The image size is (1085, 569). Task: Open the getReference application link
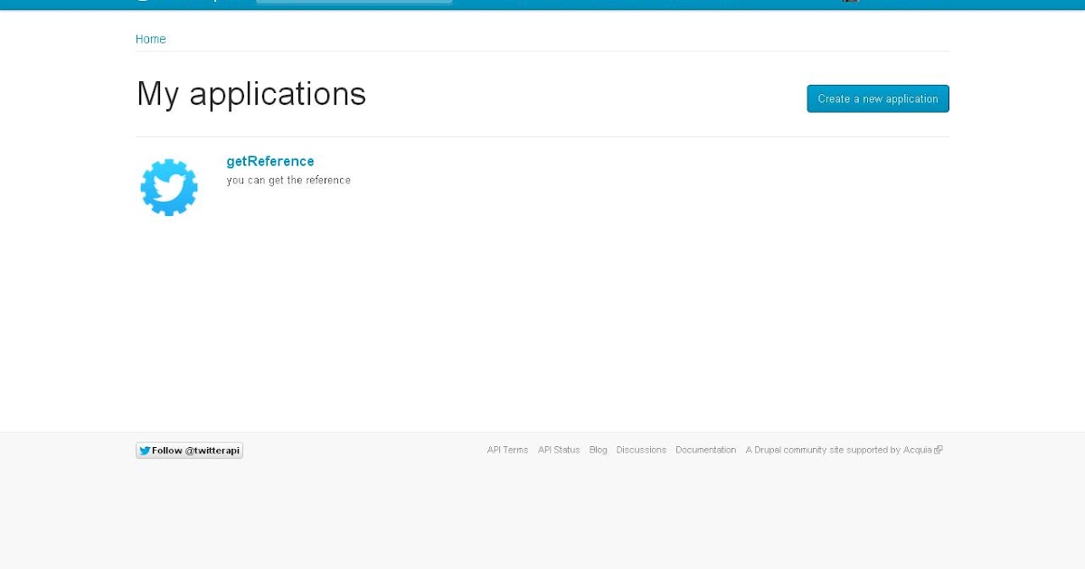[x=269, y=161]
